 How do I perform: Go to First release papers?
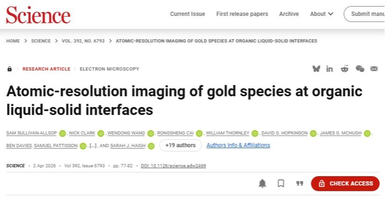coord(242,14)
